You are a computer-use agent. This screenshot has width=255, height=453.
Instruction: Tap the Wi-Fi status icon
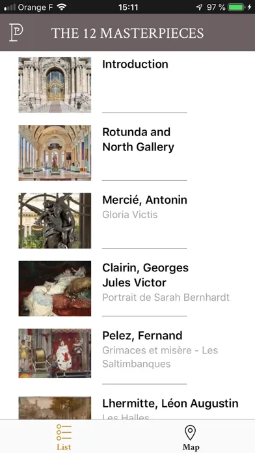click(x=62, y=7)
